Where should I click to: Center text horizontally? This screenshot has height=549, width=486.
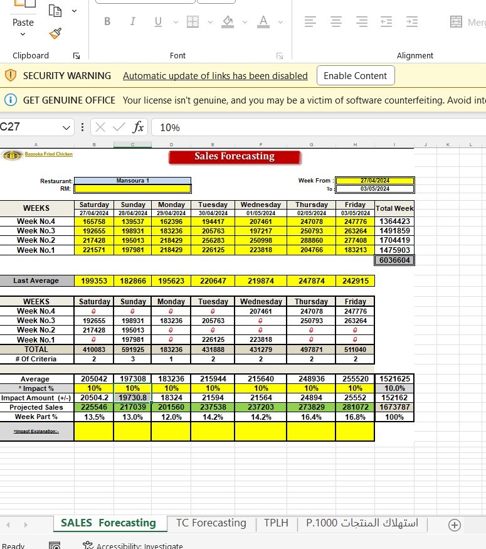coord(336,22)
